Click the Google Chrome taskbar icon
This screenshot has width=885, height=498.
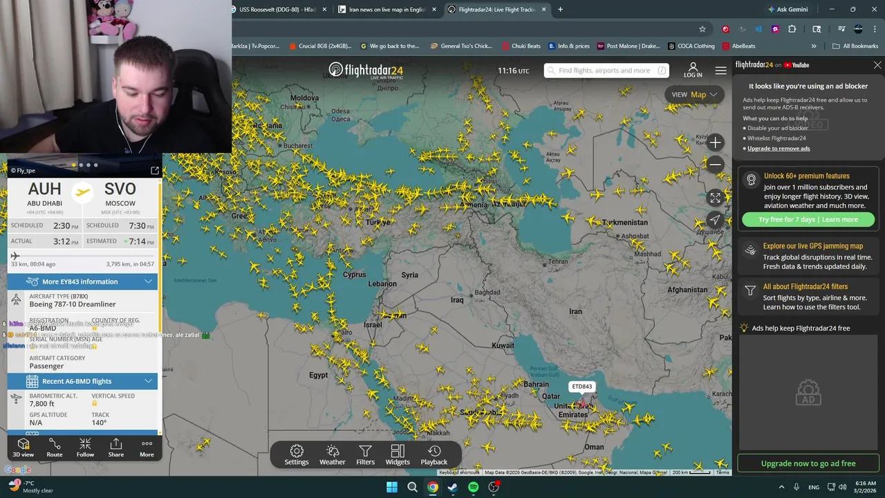[432, 487]
